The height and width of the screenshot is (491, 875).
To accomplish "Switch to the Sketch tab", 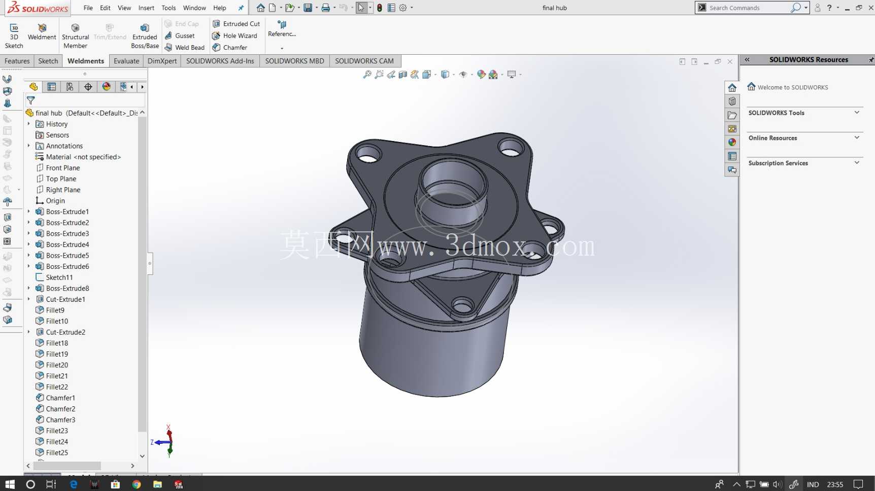I will click(48, 61).
